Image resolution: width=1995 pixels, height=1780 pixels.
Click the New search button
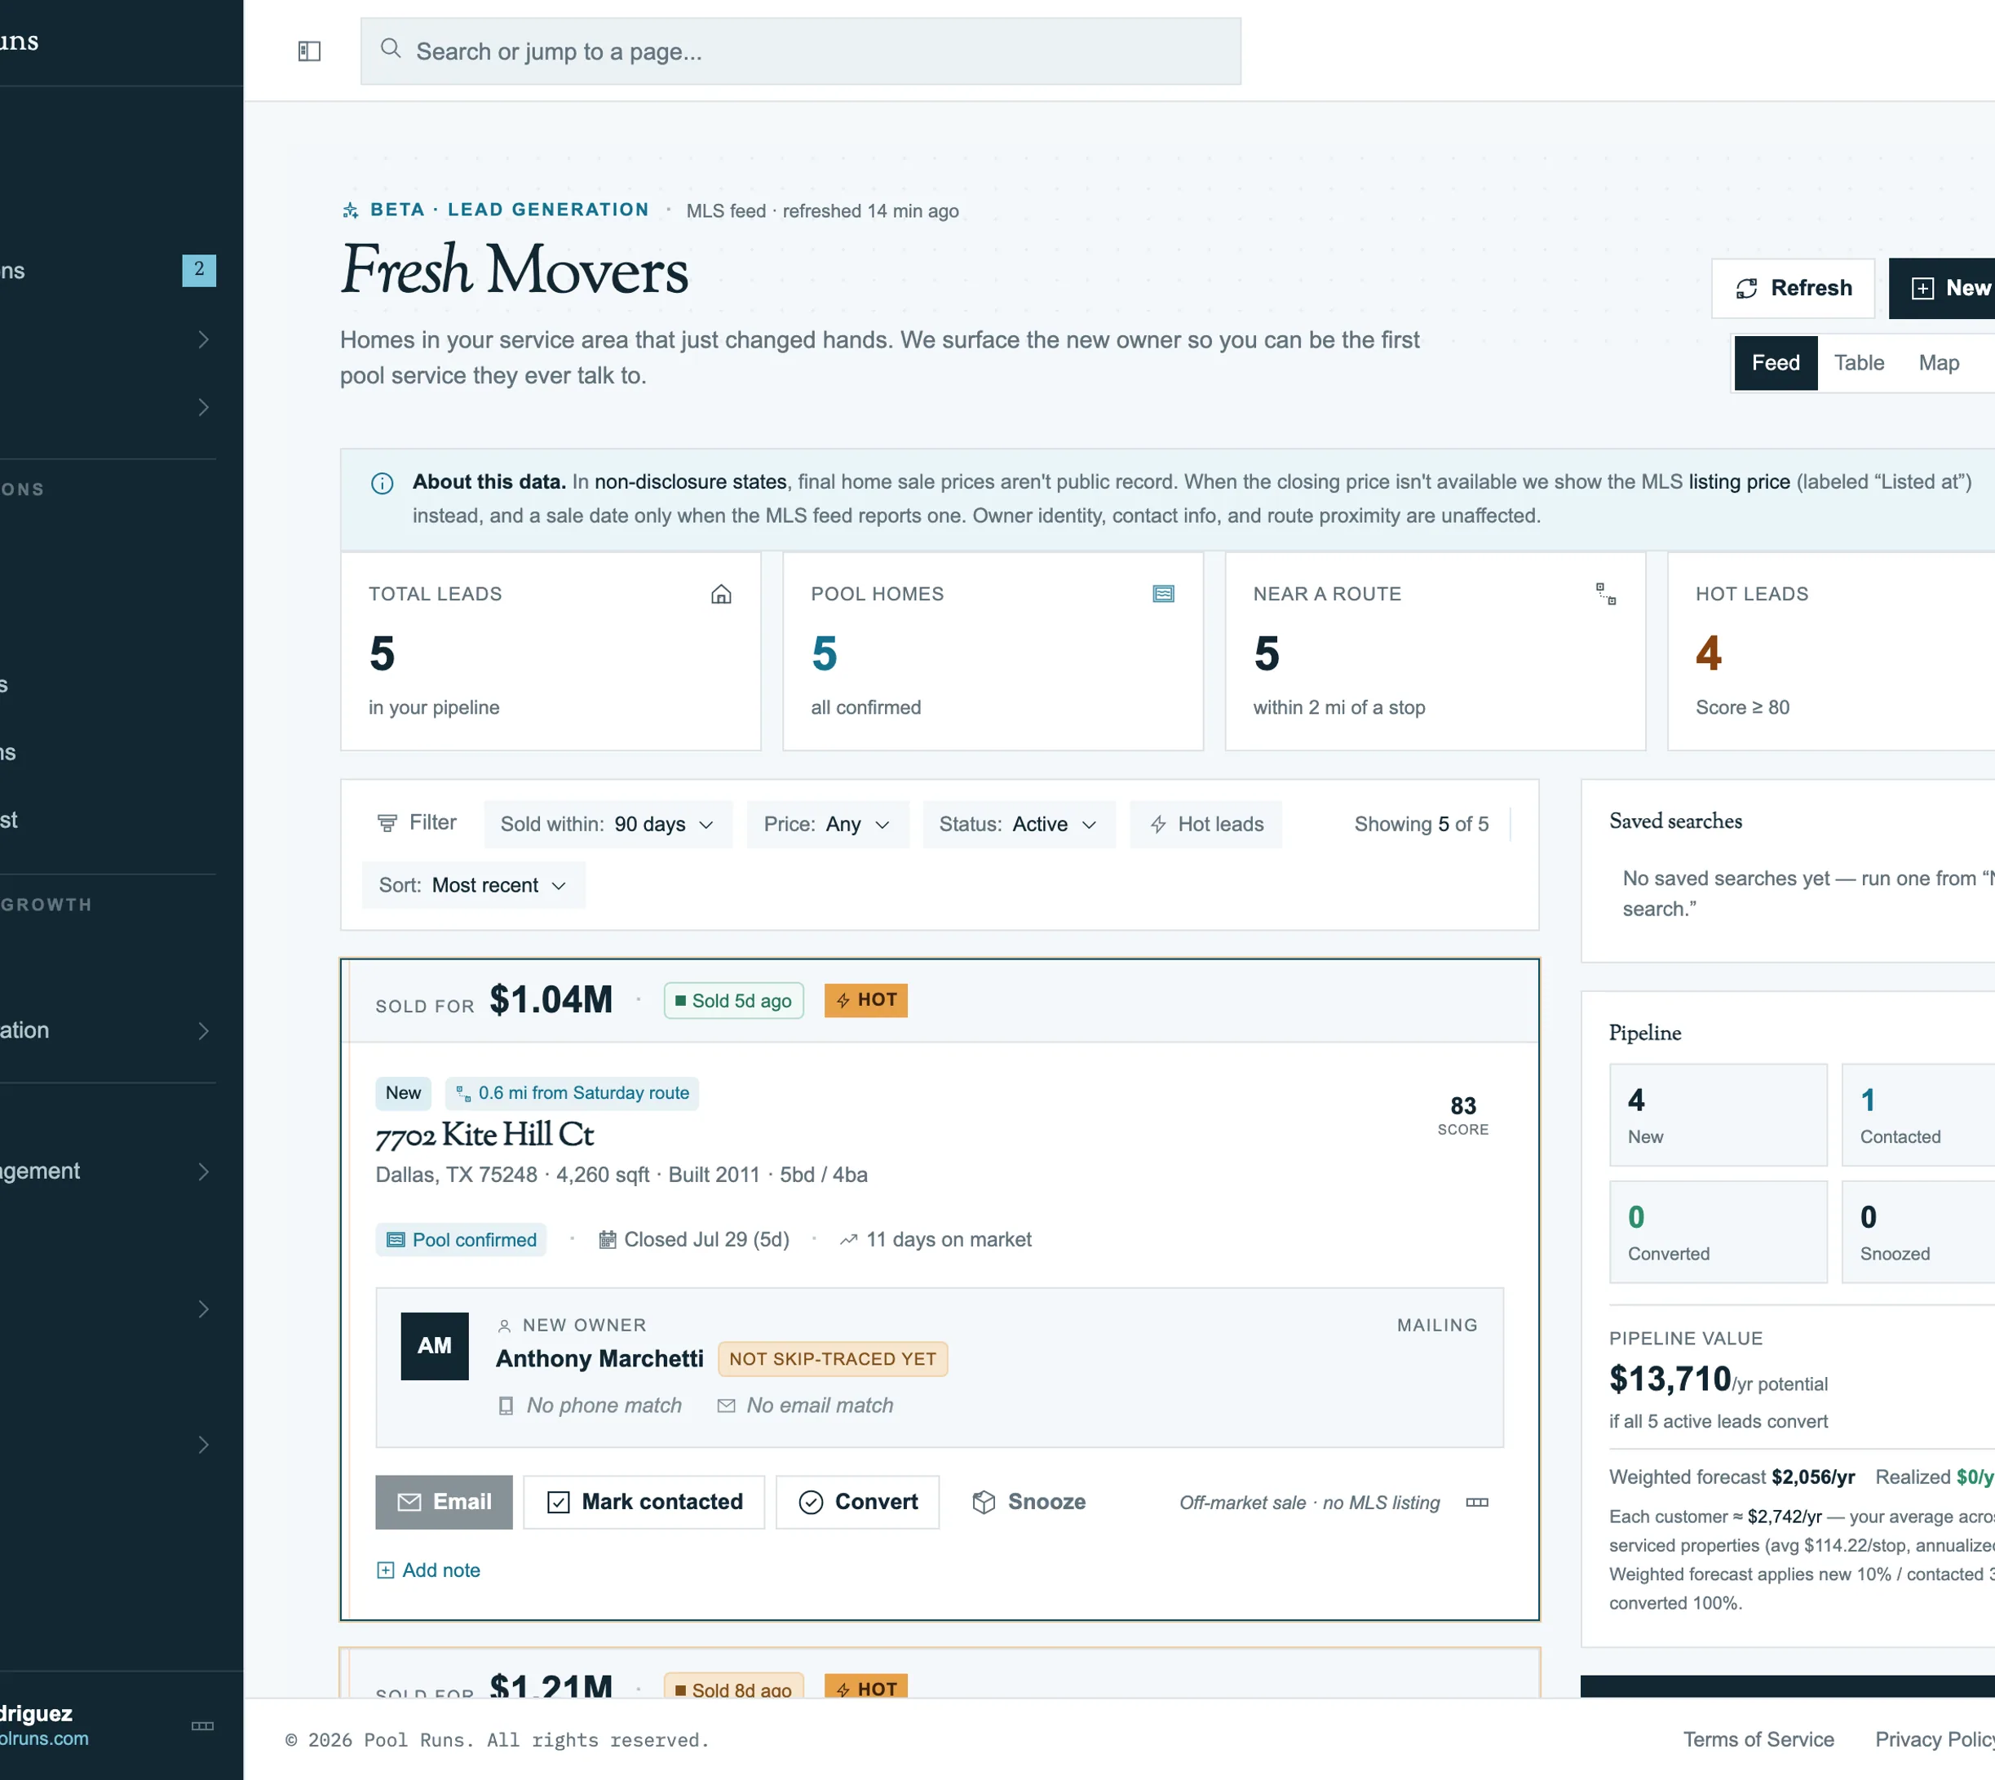(1942, 287)
